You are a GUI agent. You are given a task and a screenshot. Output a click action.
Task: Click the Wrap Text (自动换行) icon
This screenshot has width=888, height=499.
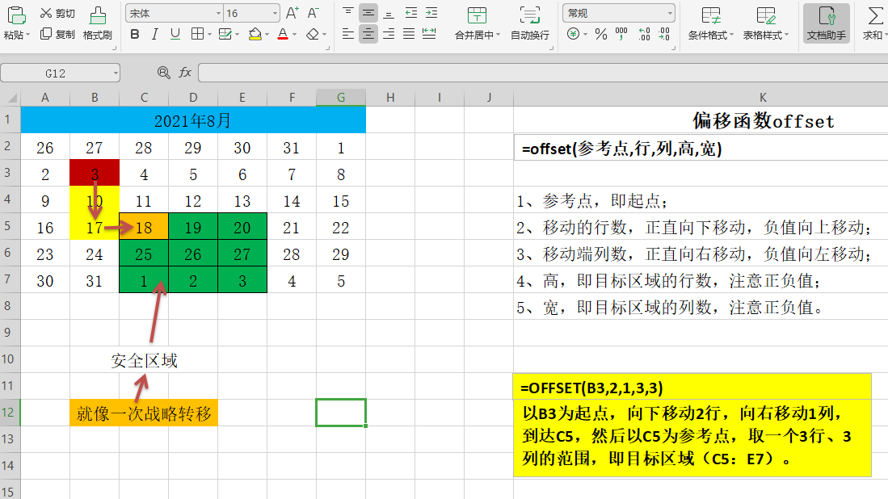click(x=529, y=15)
